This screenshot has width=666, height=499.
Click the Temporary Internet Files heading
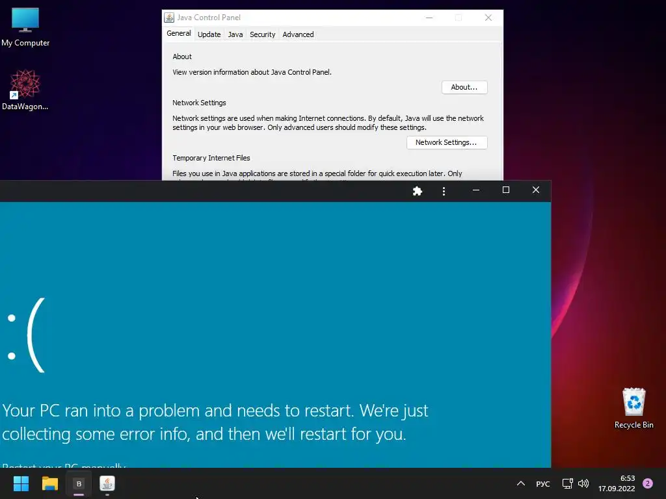point(211,158)
